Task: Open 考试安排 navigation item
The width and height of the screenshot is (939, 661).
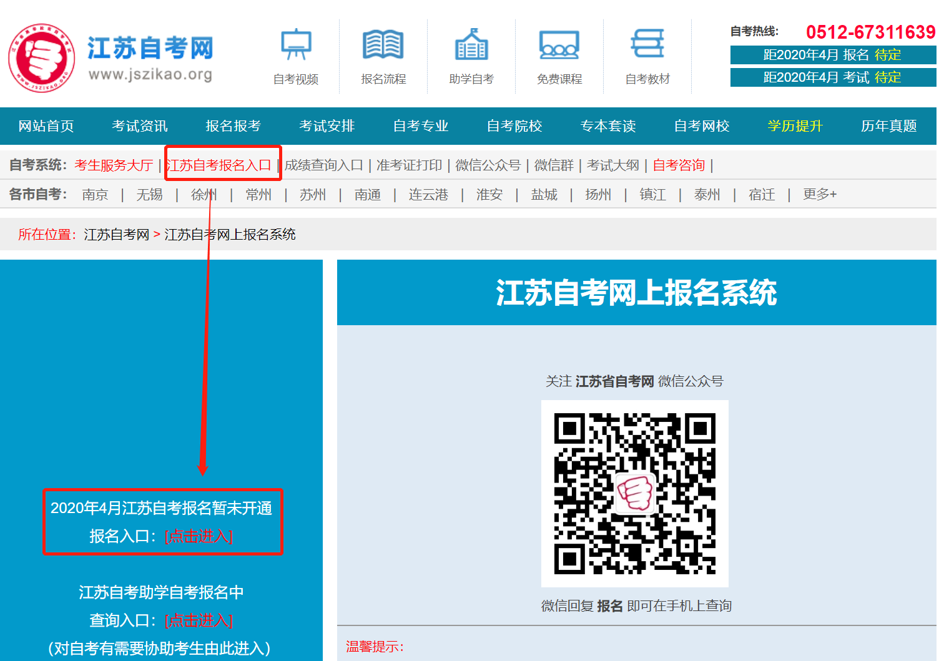Action: pos(327,126)
